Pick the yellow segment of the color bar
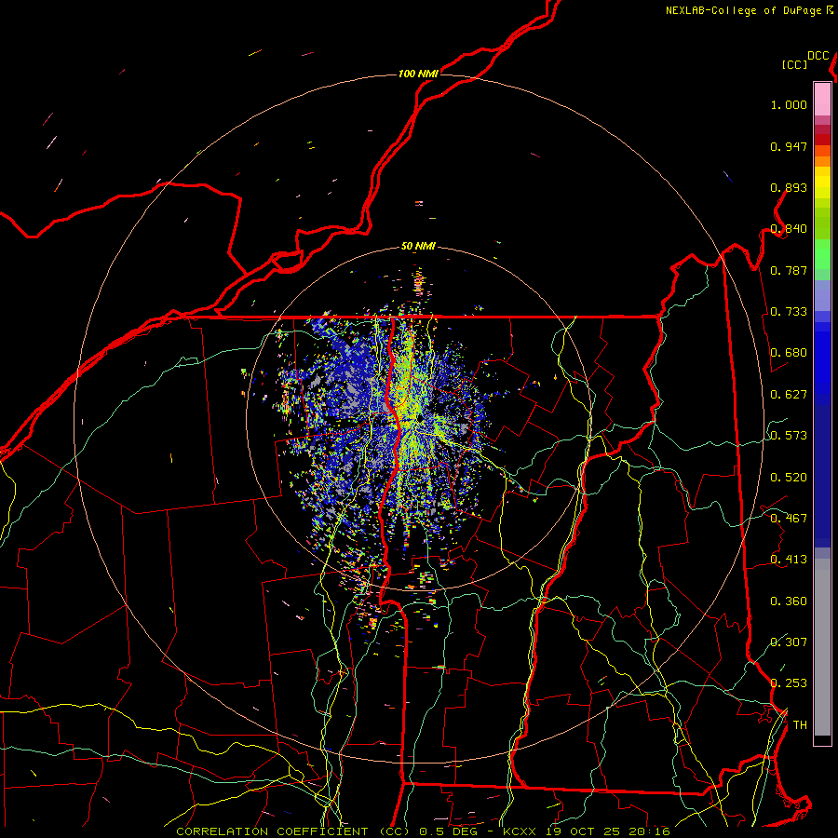Screen dimensions: 838x838 822,182
